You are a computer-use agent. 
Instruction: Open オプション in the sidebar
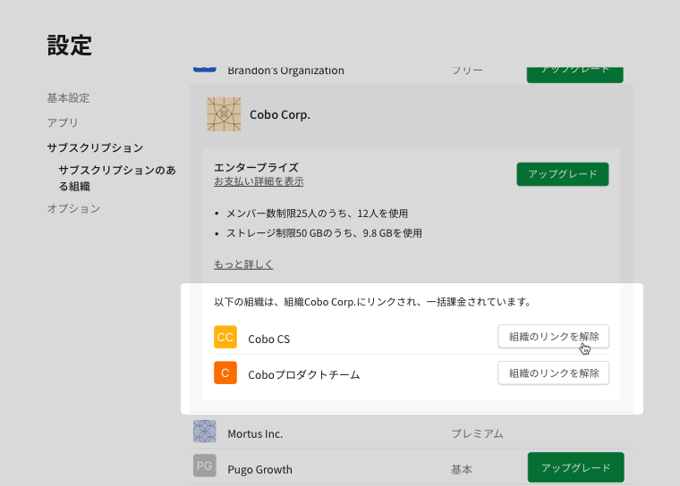[x=73, y=208]
